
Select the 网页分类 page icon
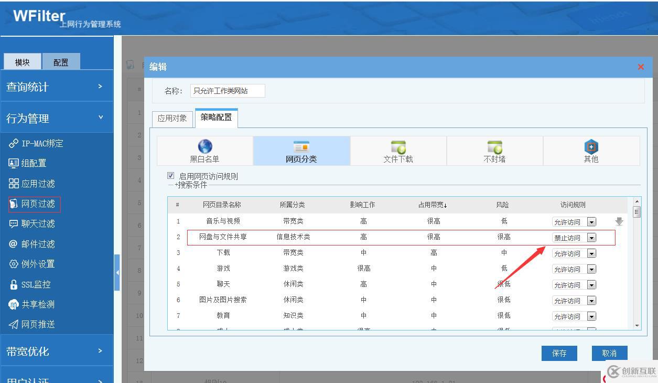click(x=301, y=147)
